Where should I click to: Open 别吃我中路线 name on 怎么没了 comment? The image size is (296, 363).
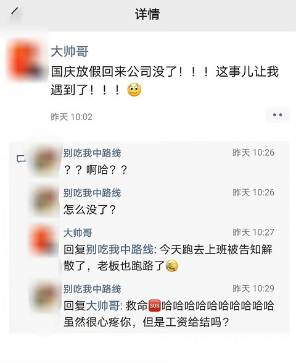[x=92, y=193]
